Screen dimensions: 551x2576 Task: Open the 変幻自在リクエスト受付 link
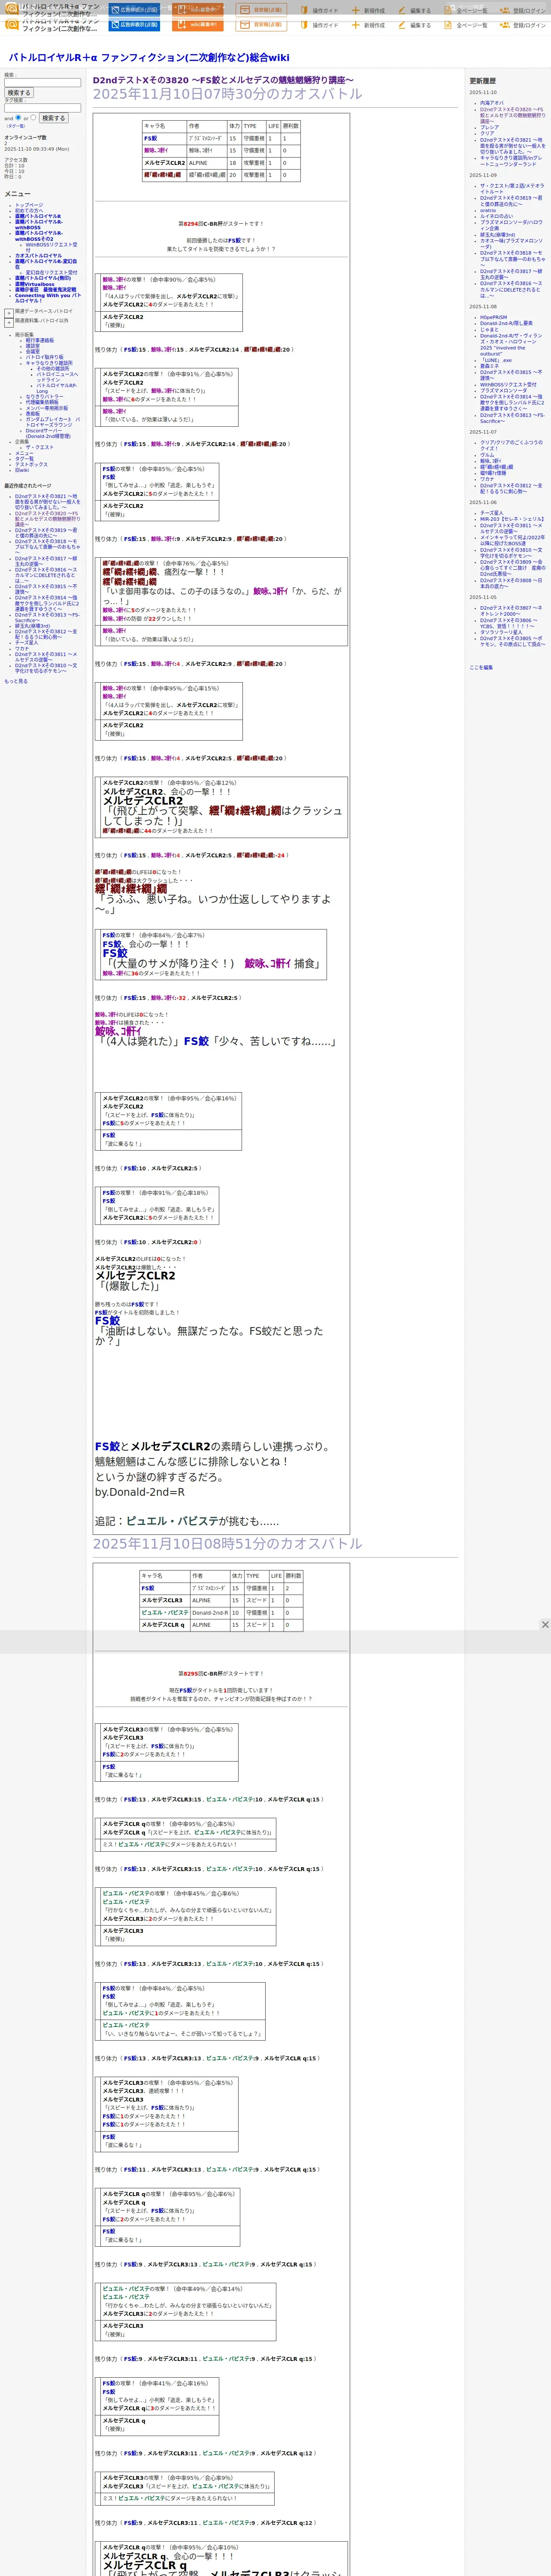click(x=51, y=272)
